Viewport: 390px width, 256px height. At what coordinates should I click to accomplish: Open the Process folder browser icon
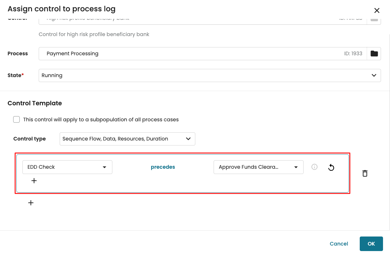pyautogui.click(x=374, y=54)
